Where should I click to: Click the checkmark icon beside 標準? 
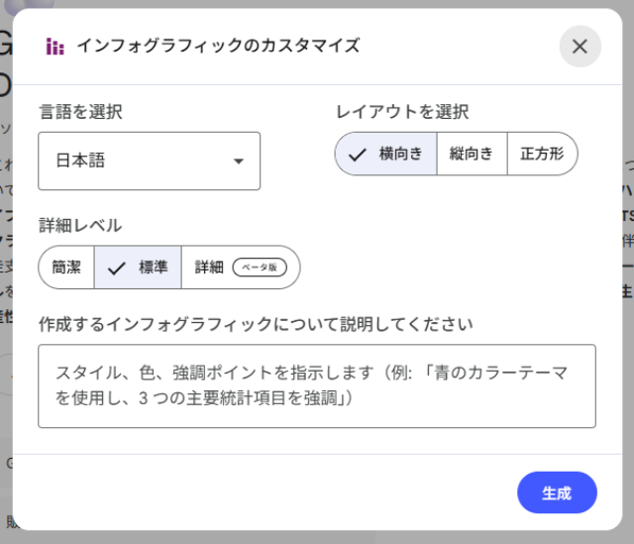tap(117, 268)
